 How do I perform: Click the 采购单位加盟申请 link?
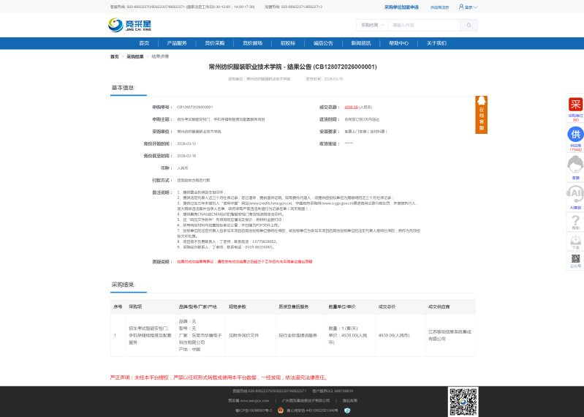(x=401, y=7)
